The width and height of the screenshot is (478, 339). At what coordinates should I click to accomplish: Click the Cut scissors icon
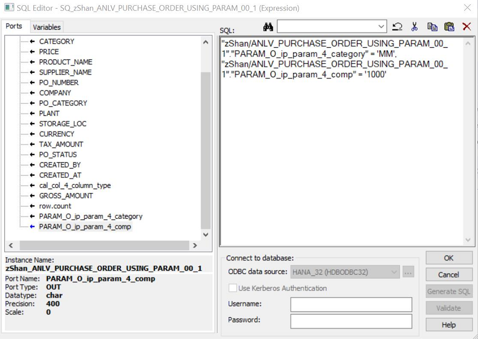tap(414, 27)
